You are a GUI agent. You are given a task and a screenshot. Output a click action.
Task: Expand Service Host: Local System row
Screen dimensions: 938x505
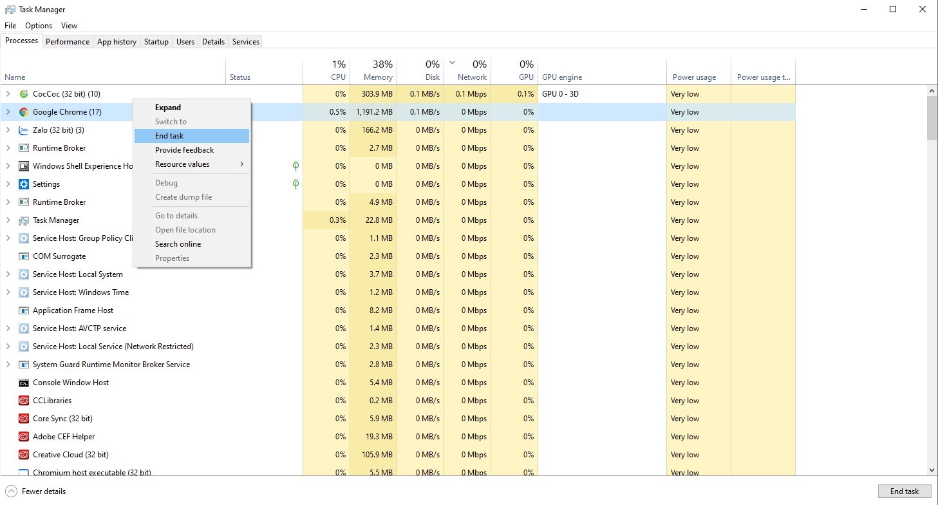click(x=8, y=274)
